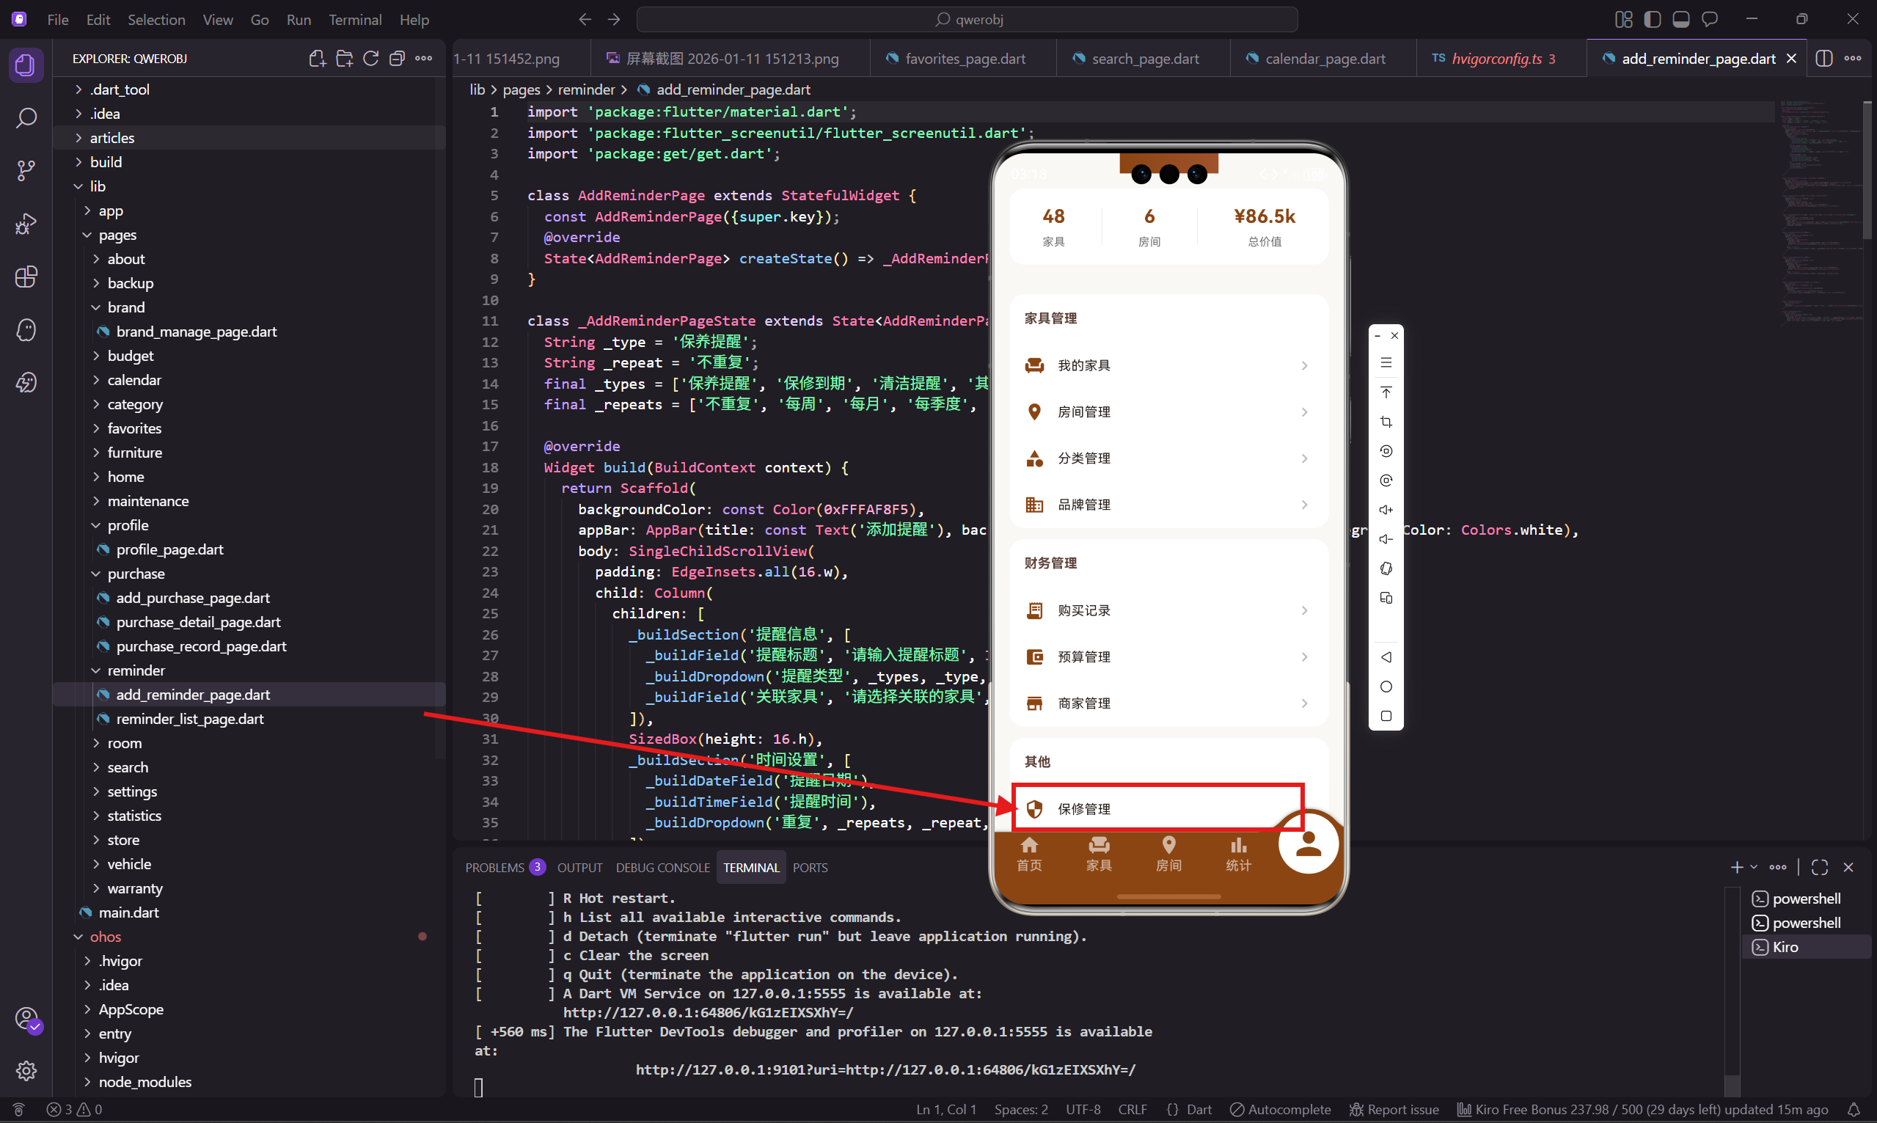Collapse all folders in Explorer

[398, 58]
